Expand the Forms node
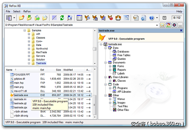 pyautogui.click(x=110, y=66)
